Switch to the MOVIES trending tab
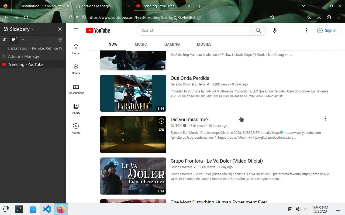The width and height of the screenshot is (345, 215). pyautogui.click(x=204, y=44)
